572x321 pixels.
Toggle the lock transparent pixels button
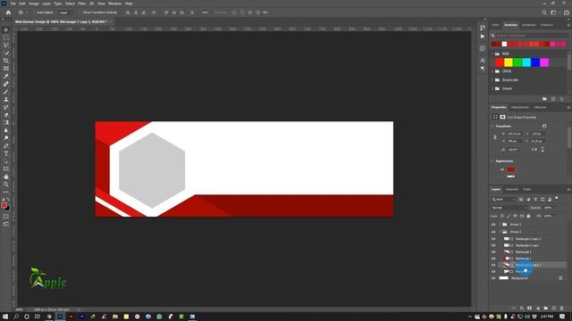502,216
